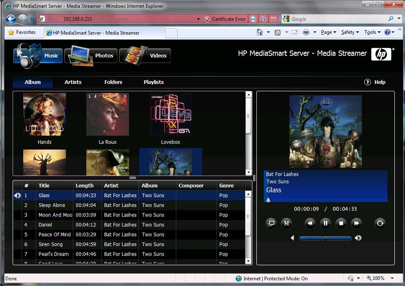This screenshot has height=286, width=405.
Task: Click the search magnifier icon
Action: 391,19
